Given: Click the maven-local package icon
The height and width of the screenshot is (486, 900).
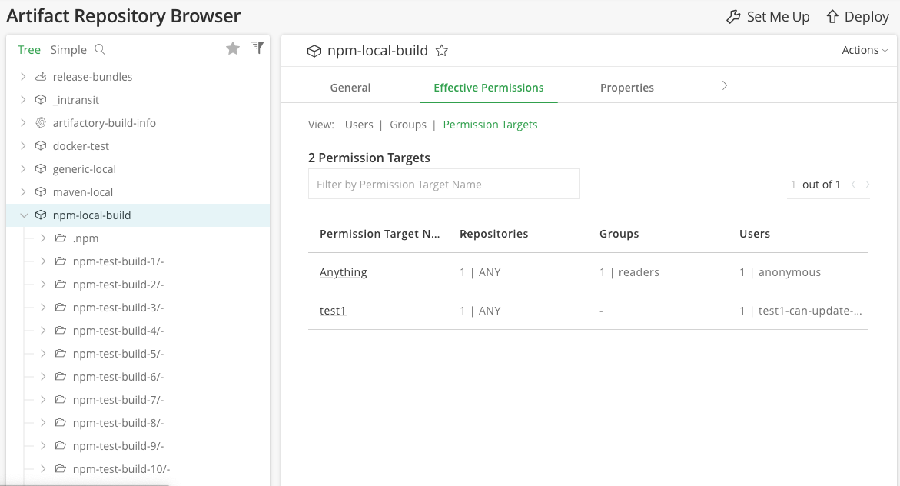Looking at the screenshot, I should pos(41,191).
